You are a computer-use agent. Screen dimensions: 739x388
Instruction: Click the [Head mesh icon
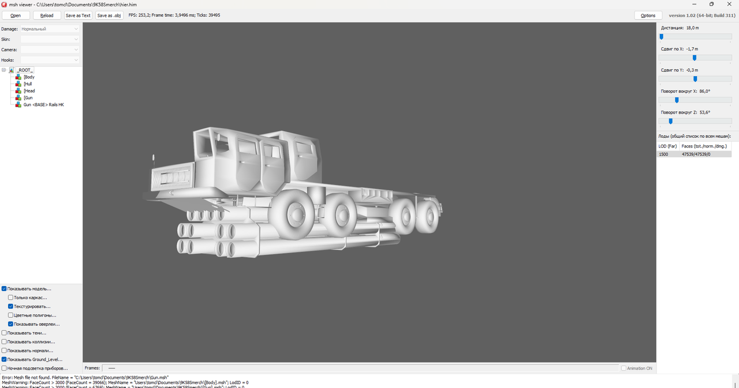point(18,91)
